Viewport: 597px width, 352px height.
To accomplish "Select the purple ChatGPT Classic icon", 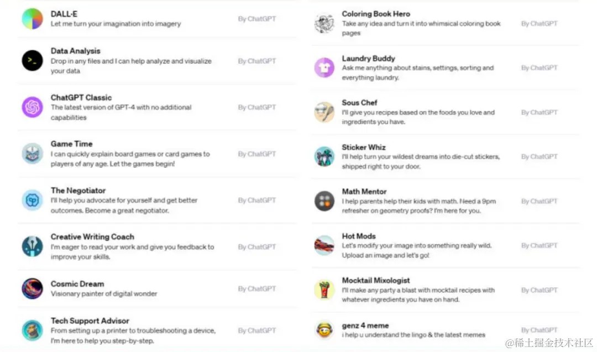I will pos(33,107).
